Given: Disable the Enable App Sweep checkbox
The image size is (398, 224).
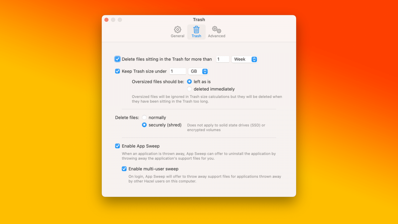Looking at the screenshot, I should coord(117,146).
